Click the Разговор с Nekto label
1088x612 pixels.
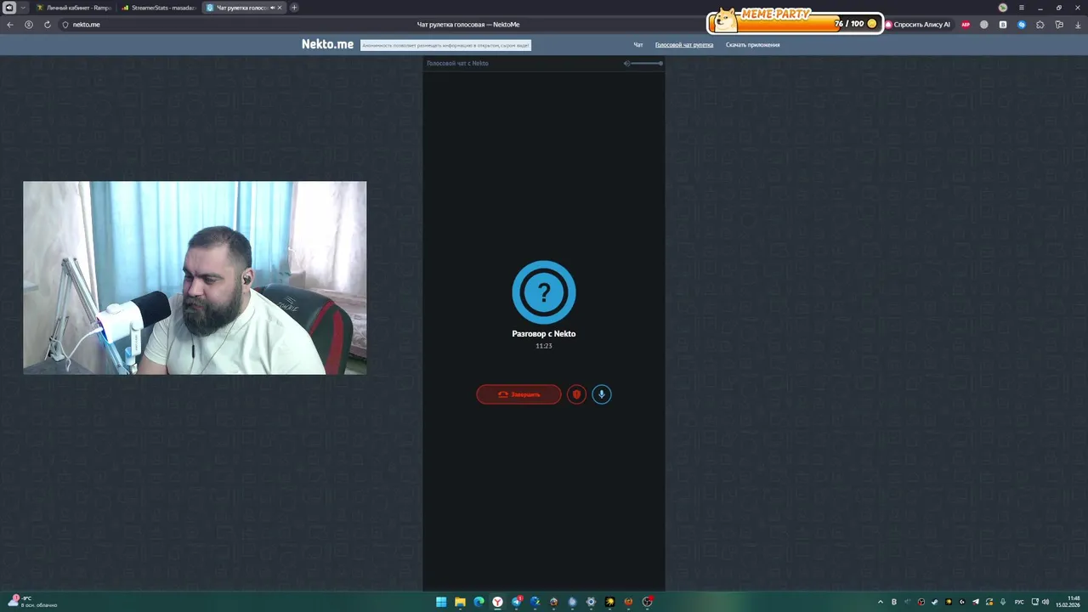pyautogui.click(x=544, y=334)
